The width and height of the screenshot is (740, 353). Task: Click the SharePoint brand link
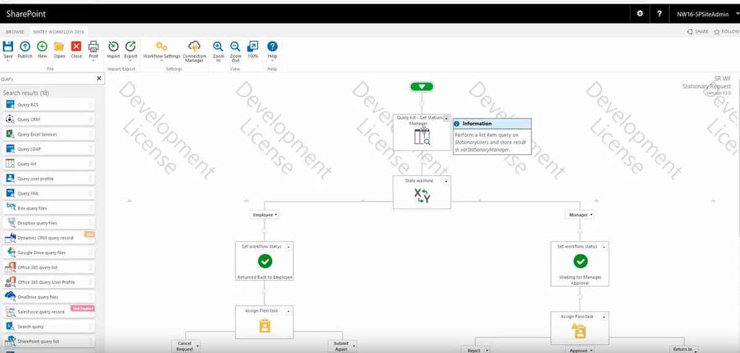point(26,14)
